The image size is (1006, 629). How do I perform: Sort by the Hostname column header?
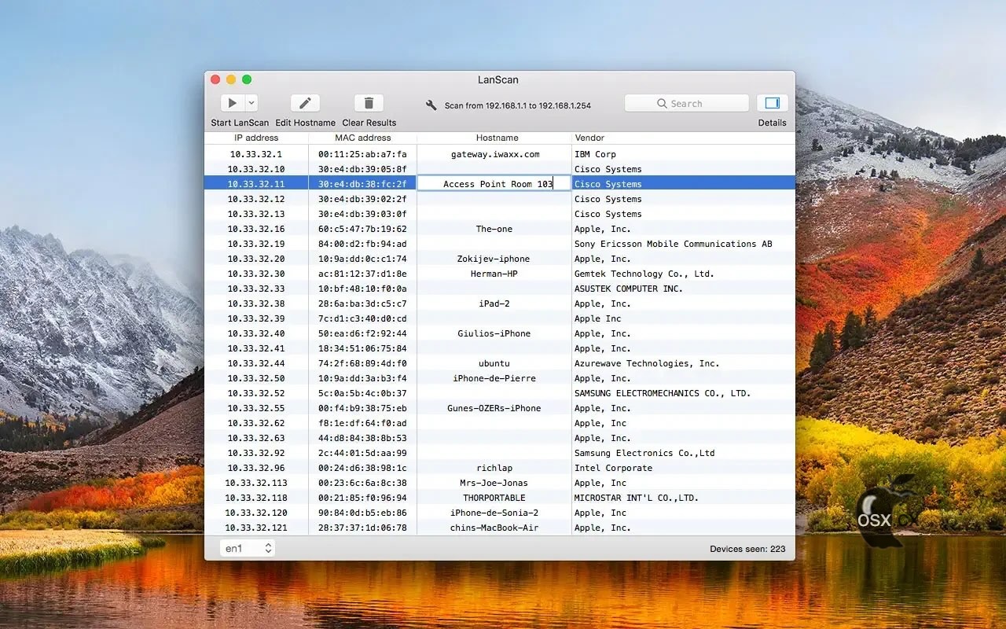497,138
